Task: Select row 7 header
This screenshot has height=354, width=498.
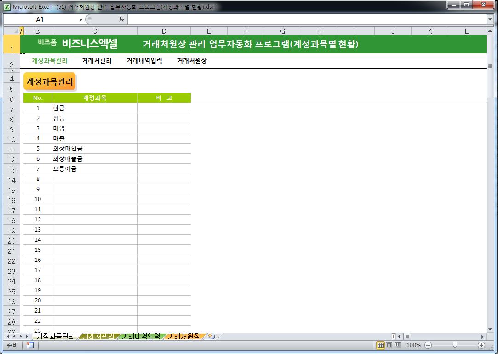Action: [12, 109]
